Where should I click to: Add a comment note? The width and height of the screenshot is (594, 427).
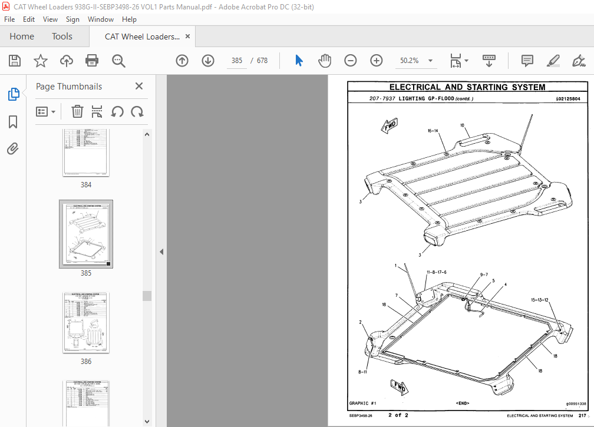[527, 61]
